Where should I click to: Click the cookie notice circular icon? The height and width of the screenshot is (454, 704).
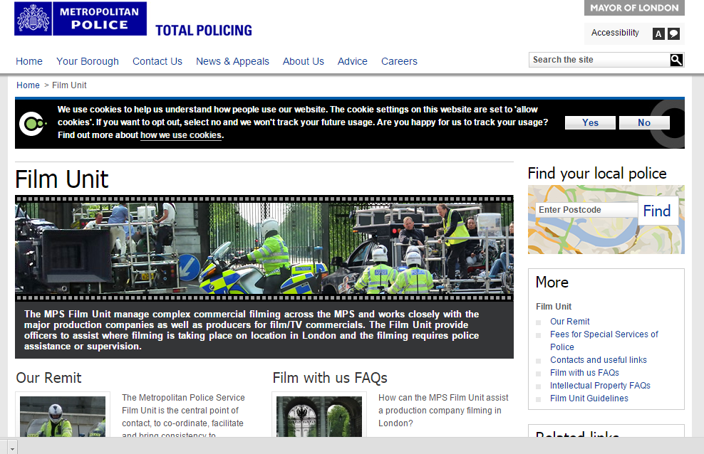31,124
